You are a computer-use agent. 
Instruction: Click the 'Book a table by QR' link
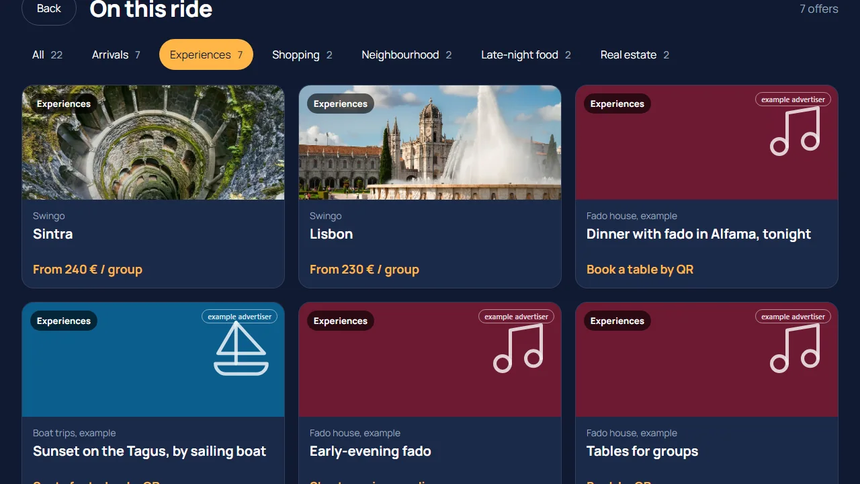coord(640,270)
